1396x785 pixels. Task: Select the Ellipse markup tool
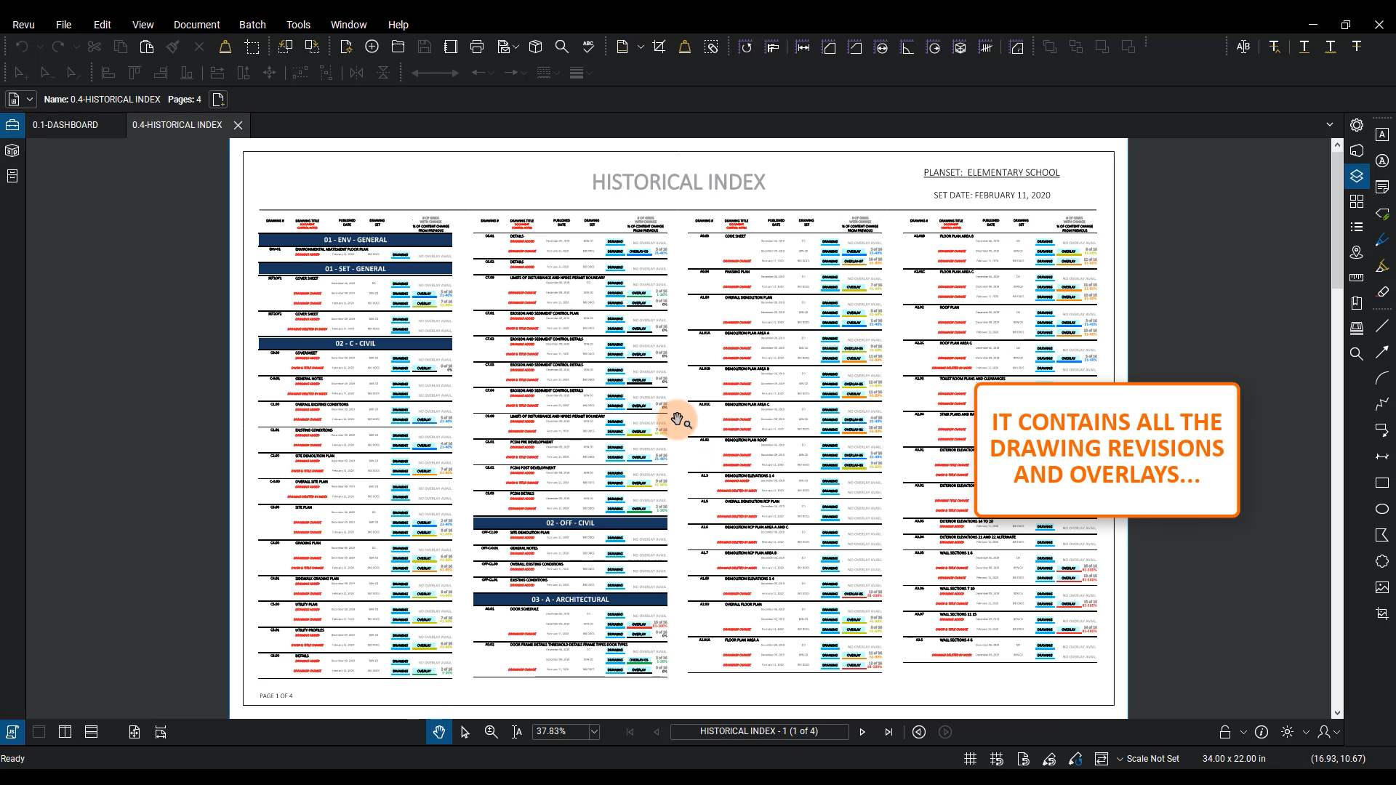(1381, 509)
